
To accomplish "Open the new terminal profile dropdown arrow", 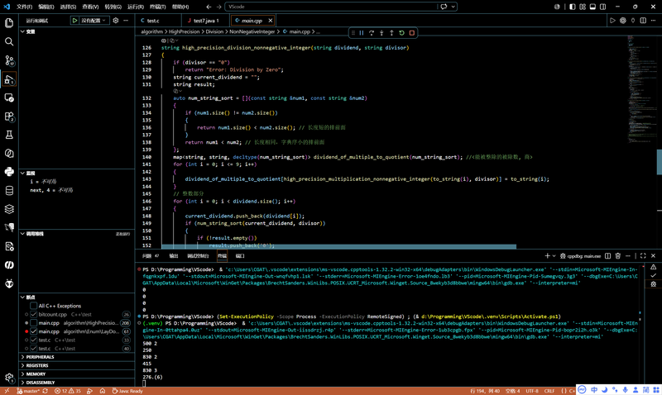I will tap(554, 256).
